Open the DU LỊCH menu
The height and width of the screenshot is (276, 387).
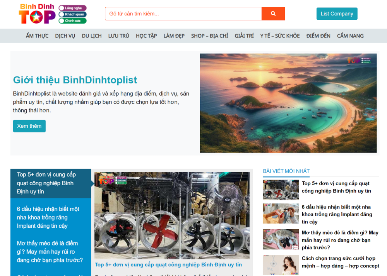92,36
